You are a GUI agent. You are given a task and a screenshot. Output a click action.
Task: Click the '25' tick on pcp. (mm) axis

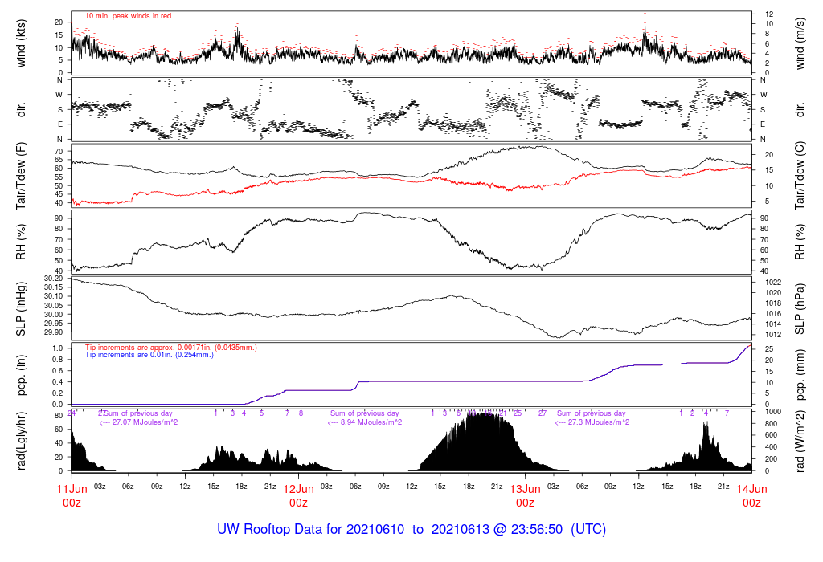click(x=769, y=349)
